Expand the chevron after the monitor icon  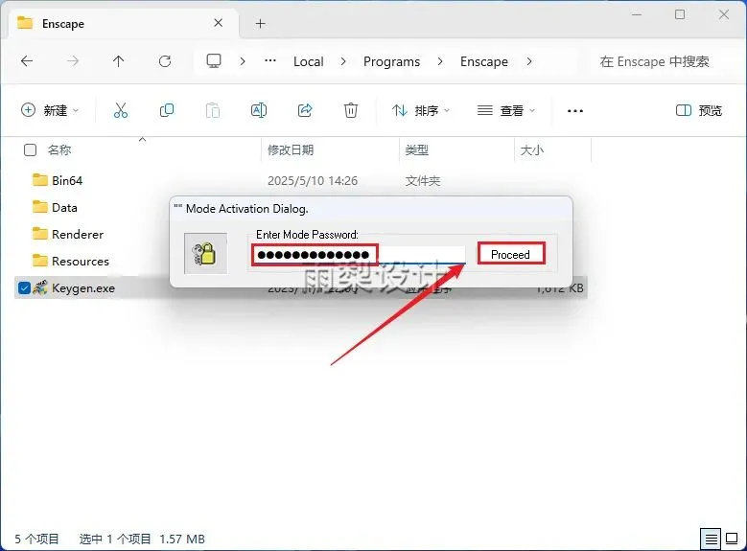(243, 61)
